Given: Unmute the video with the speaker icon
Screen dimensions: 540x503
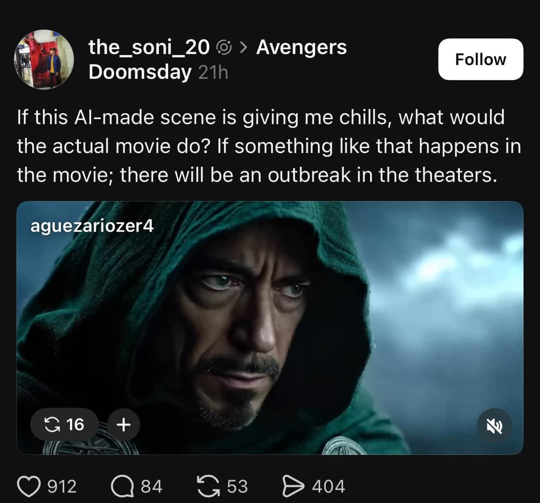Looking at the screenshot, I should [x=494, y=426].
